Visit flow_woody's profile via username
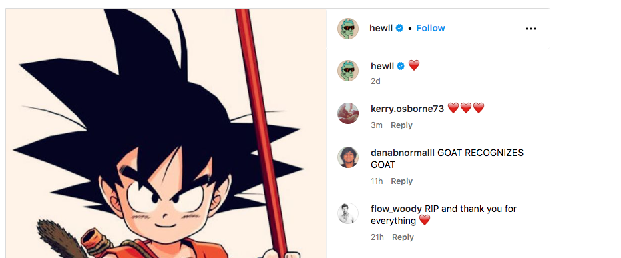This screenshot has height=258, width=621. pos(396,209)
